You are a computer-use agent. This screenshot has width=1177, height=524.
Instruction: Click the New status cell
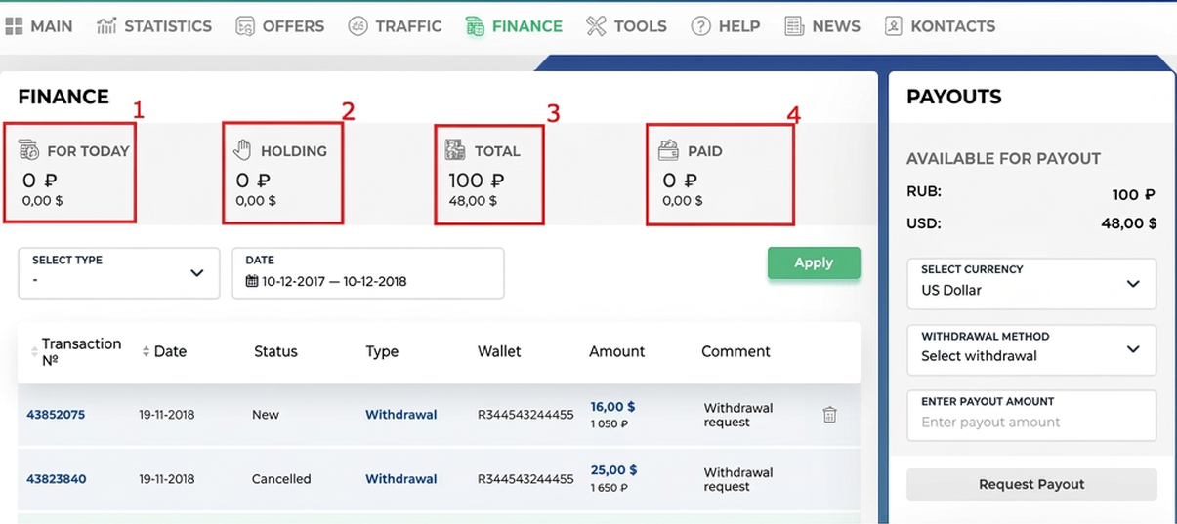point(266,415)
